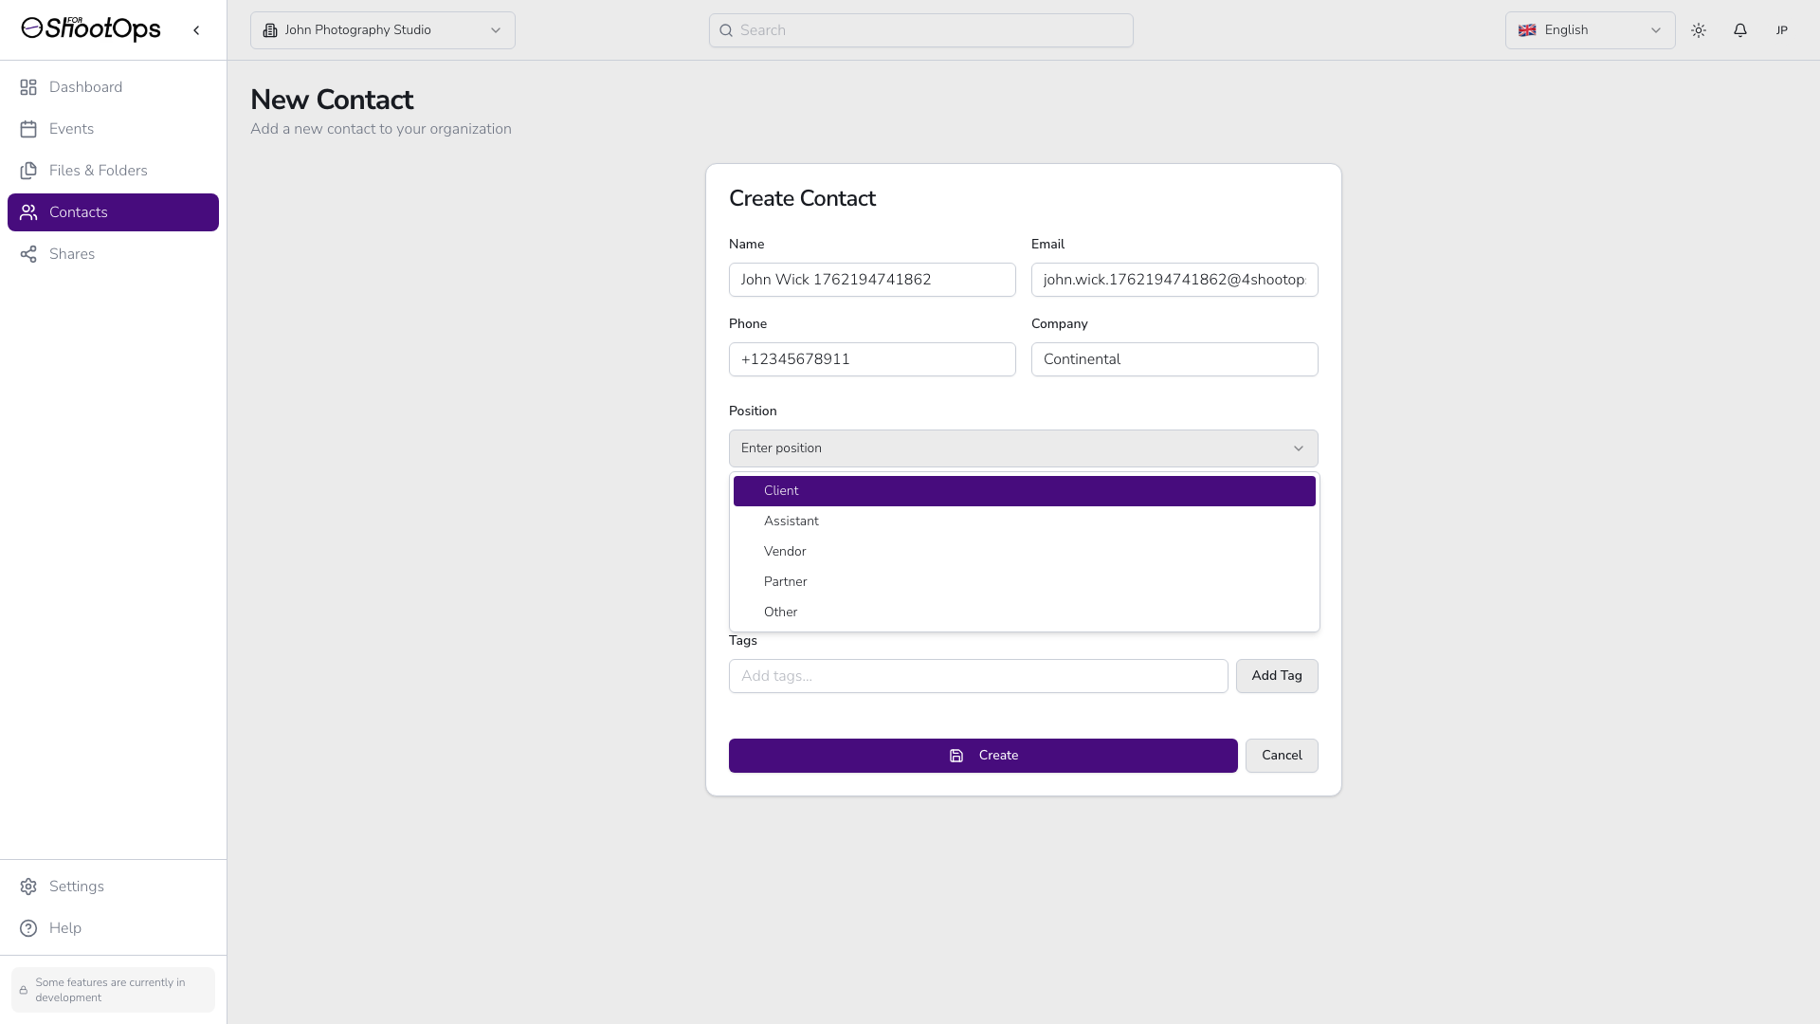Pick the Other position option
Screen dimensions: 1820x1024
coord(780,613)
